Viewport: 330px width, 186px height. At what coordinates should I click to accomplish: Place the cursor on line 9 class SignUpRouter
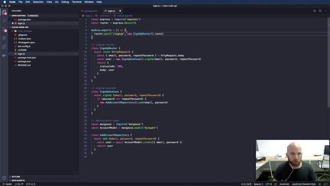[x=106, y=48]
